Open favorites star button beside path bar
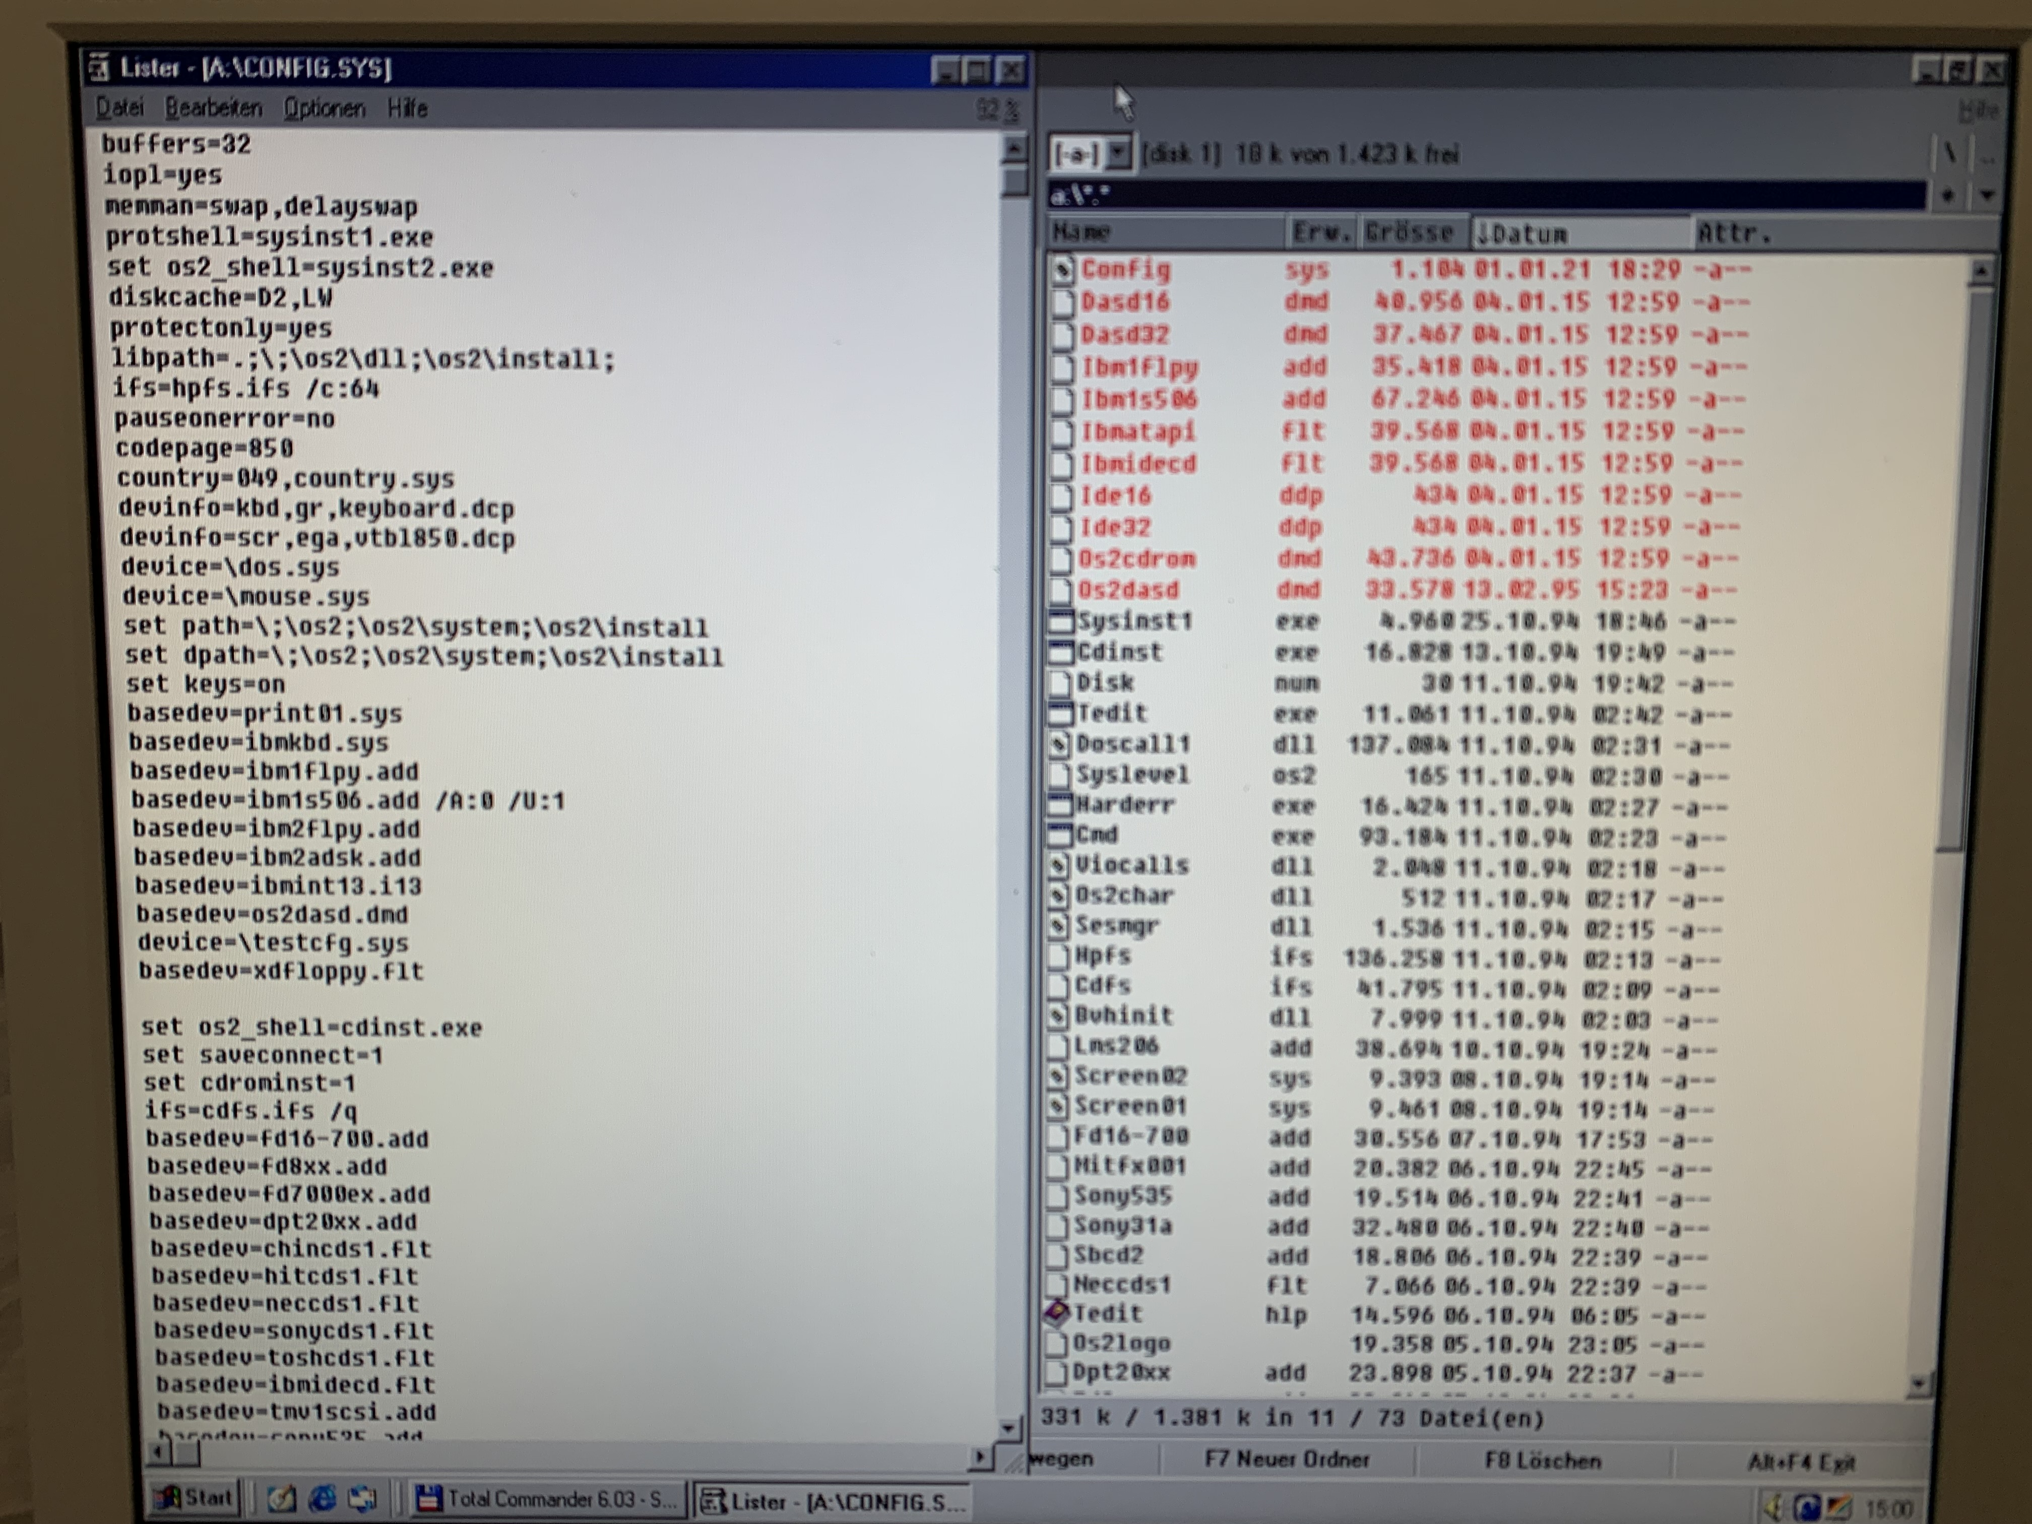 (1947, 195)
